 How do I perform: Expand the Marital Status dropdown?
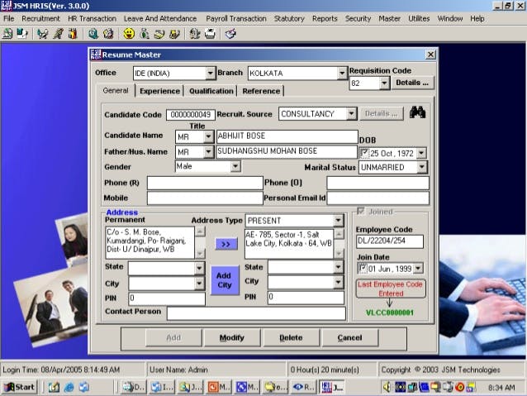click(x=422, y=167)
